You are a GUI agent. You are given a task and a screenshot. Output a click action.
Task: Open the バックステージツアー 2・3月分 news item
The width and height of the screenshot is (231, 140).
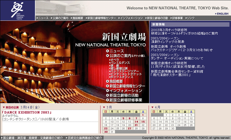[x=182, y=48]
